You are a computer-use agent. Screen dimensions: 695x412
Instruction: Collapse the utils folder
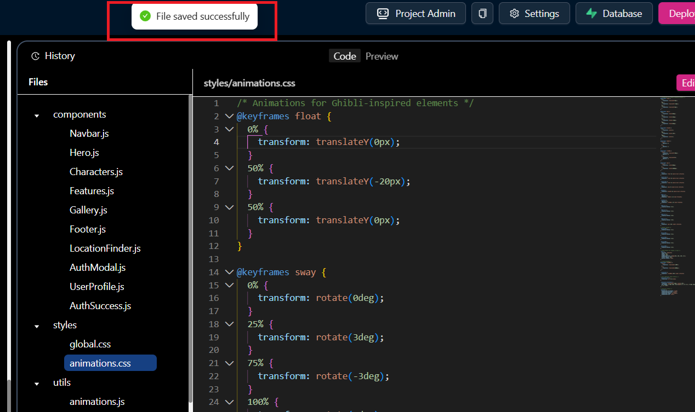tap(37, 384)
